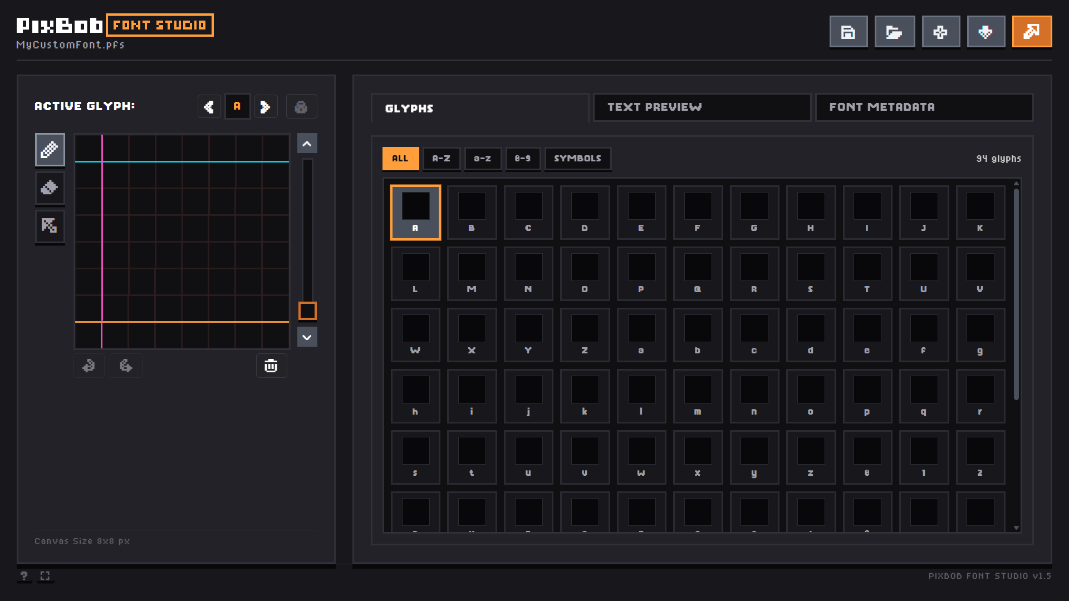This screenshot has height=601, width=1069.
Task: Select the uppercase H glyph cell
Action: coord(811,213)
